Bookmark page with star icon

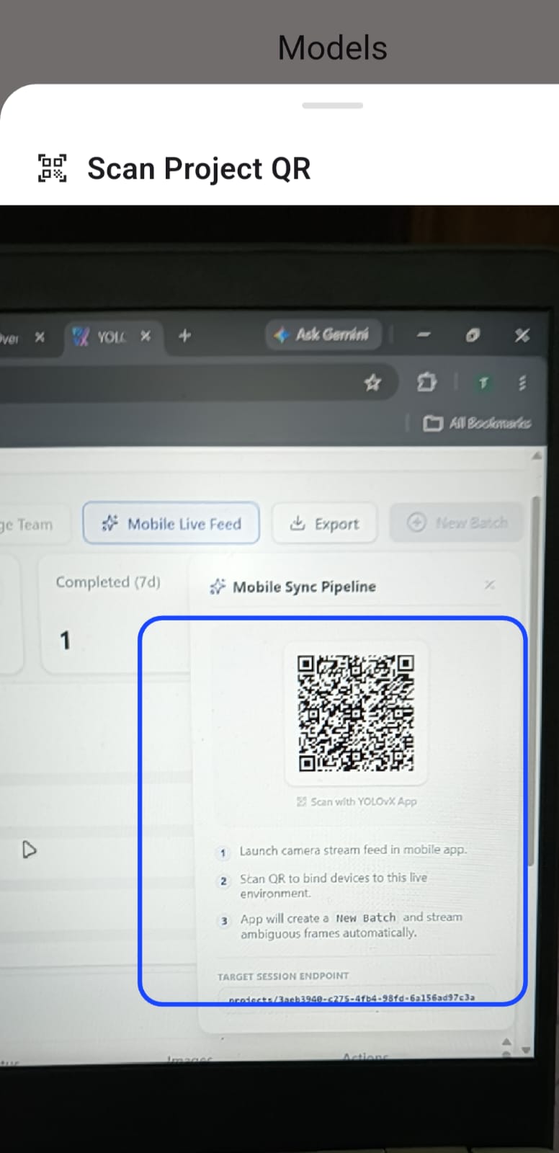click(372, 383)
